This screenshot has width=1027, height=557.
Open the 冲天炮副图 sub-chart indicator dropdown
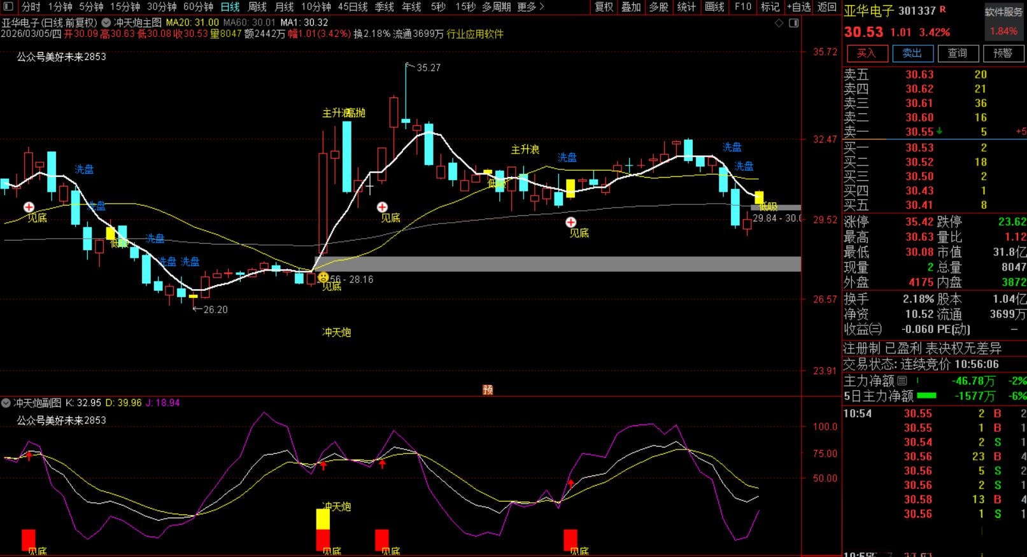coord(6,403)
